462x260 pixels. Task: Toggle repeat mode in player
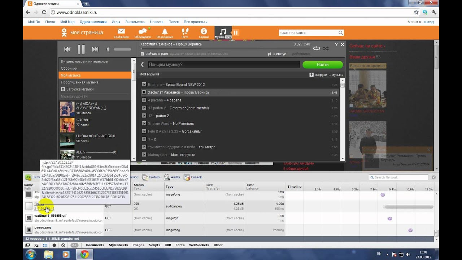coord(317,48)
